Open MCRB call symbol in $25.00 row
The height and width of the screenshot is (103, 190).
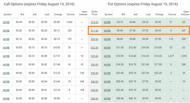[6, 56]
